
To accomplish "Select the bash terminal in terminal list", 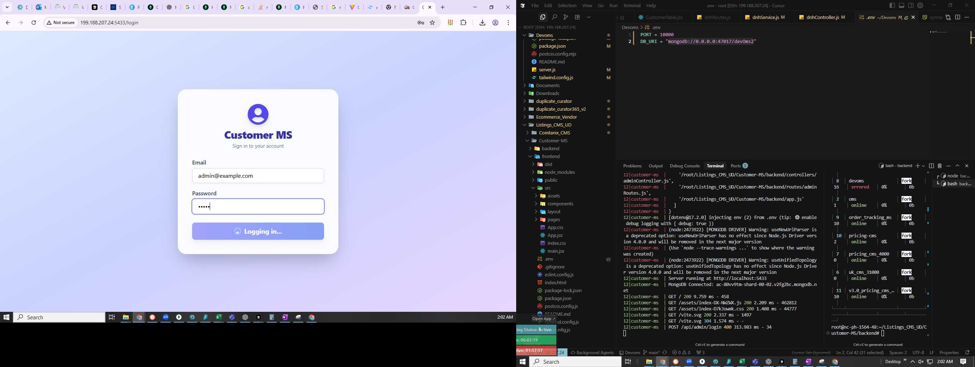I will click(x=953, y=184).
